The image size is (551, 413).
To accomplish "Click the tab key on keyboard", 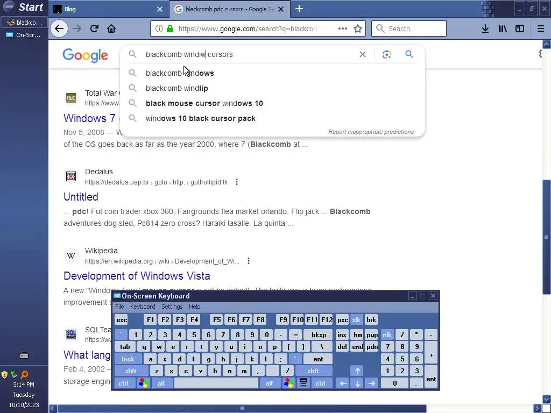I will (125, 347).
